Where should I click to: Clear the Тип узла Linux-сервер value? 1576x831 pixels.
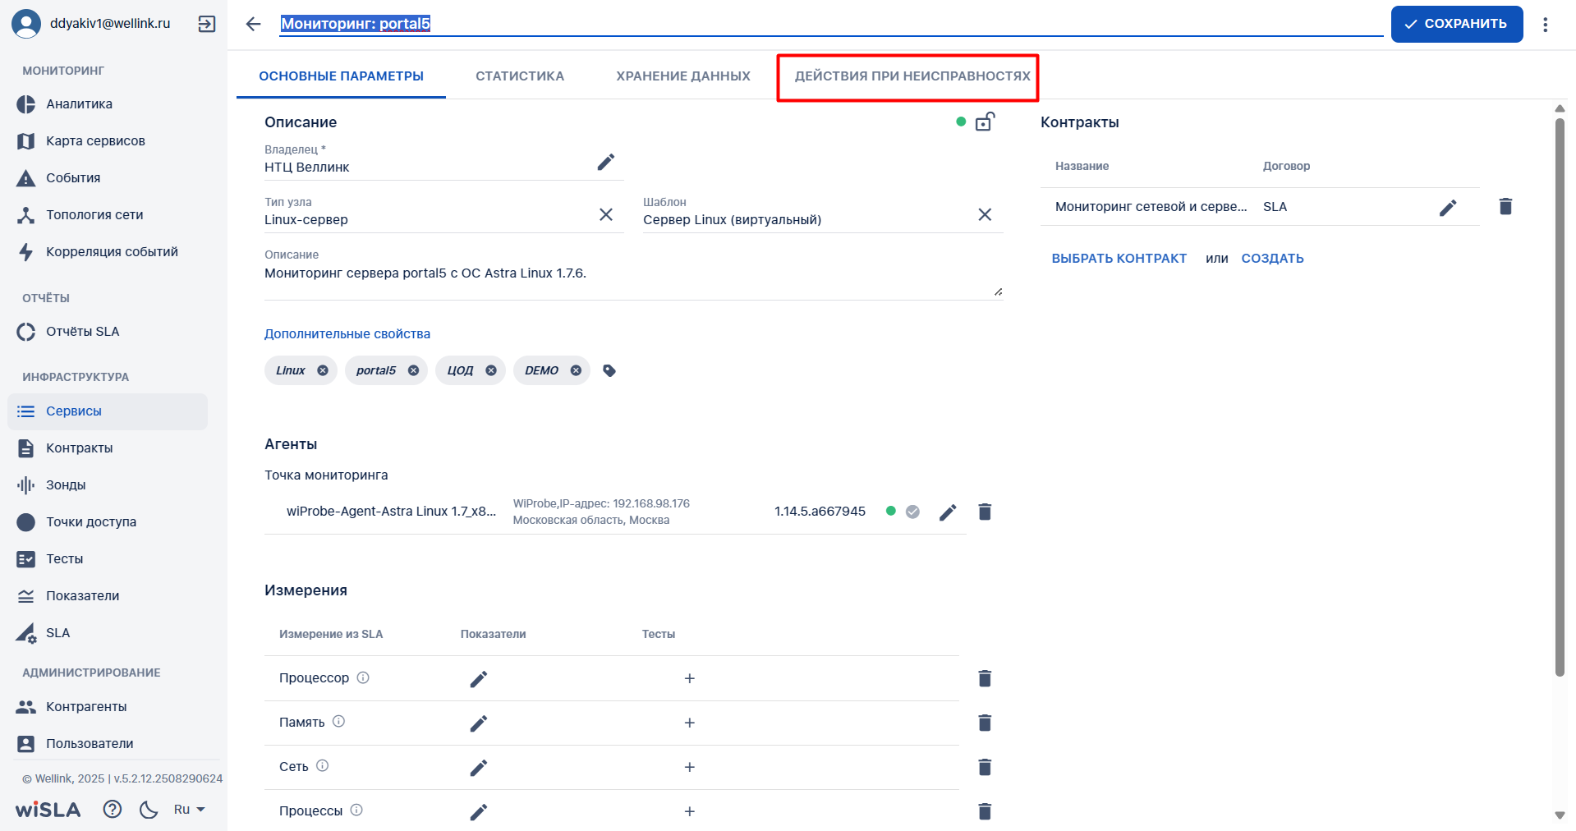(606, 214)
